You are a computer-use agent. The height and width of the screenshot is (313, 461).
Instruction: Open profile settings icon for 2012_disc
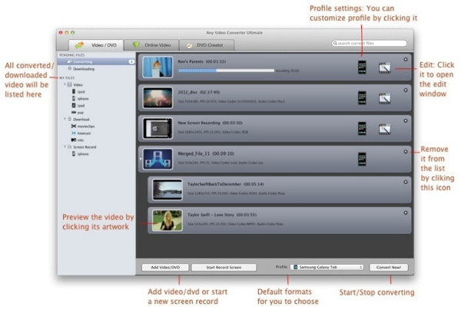[x=362, y=97]
